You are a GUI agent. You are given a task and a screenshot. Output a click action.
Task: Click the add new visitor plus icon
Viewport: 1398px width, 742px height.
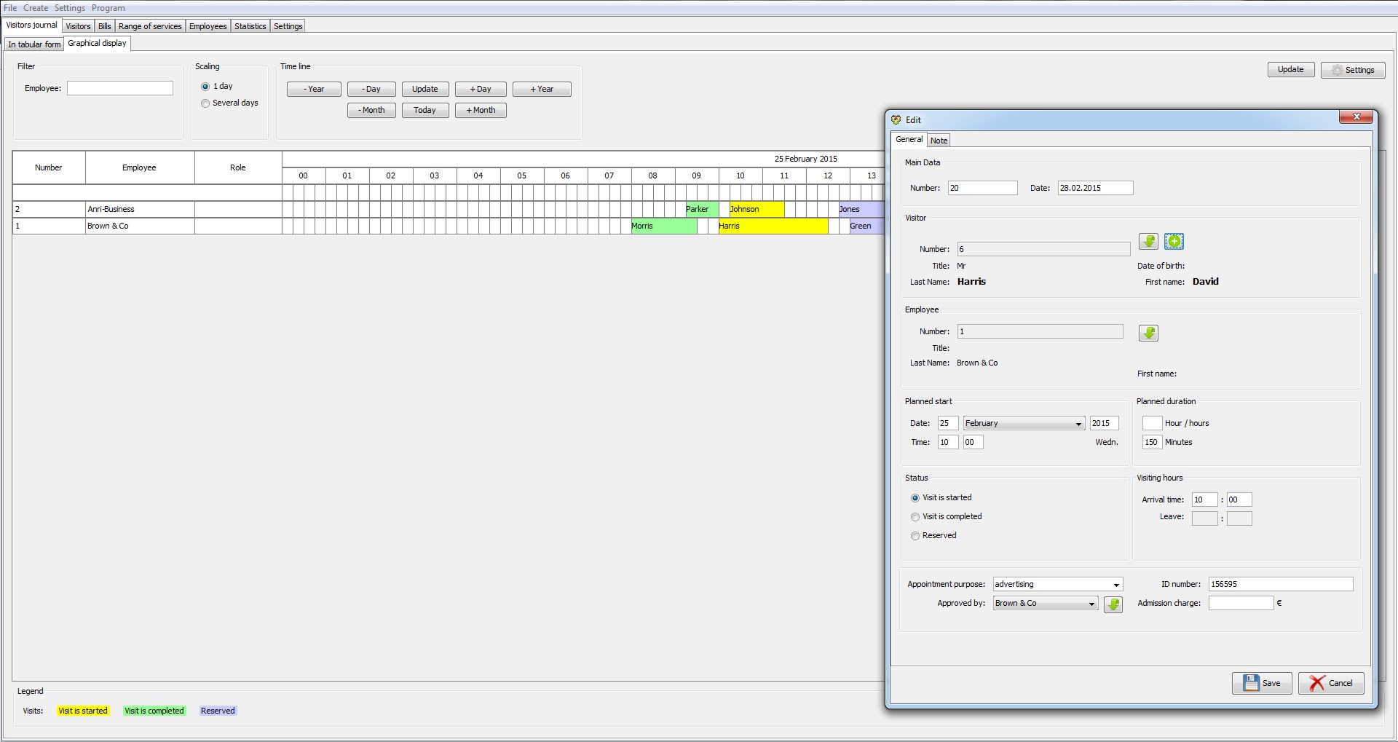pyautogui.click(x=1174, y=242)
